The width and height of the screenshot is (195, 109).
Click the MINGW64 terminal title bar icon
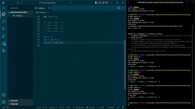tap(129, 2)
